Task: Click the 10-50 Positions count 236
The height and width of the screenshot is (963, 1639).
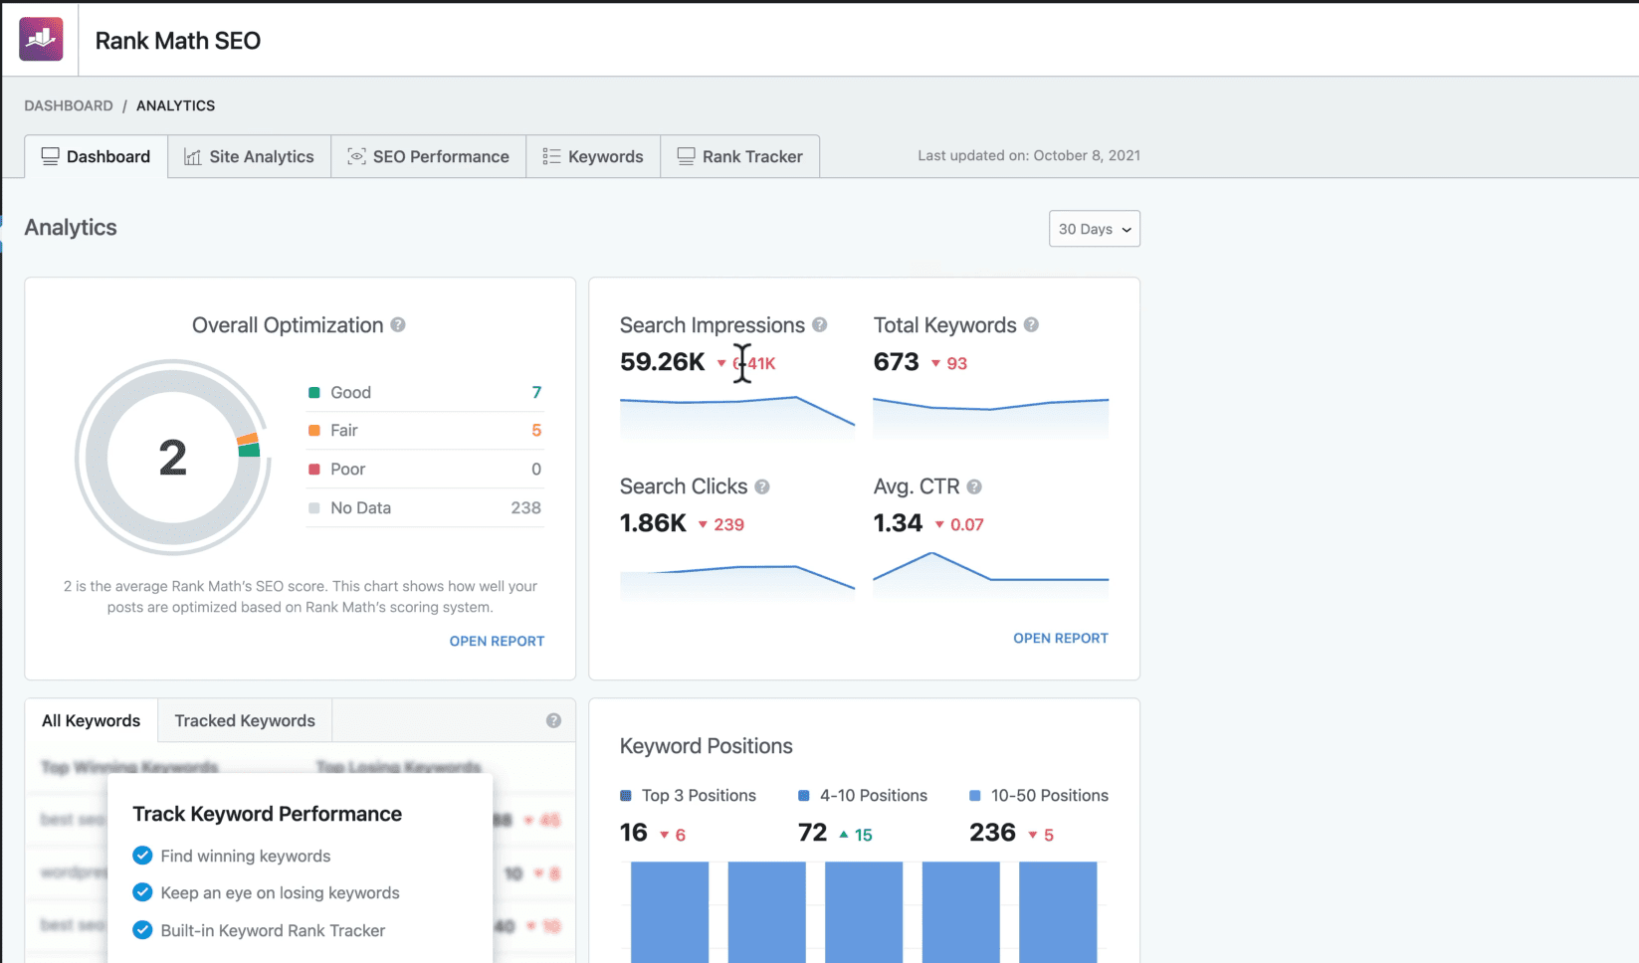Action: click(x=992, y=833)
